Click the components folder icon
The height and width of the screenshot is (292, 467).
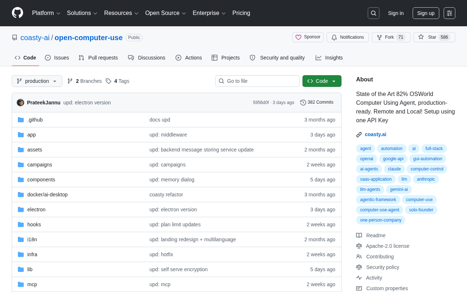coord(21,180)
